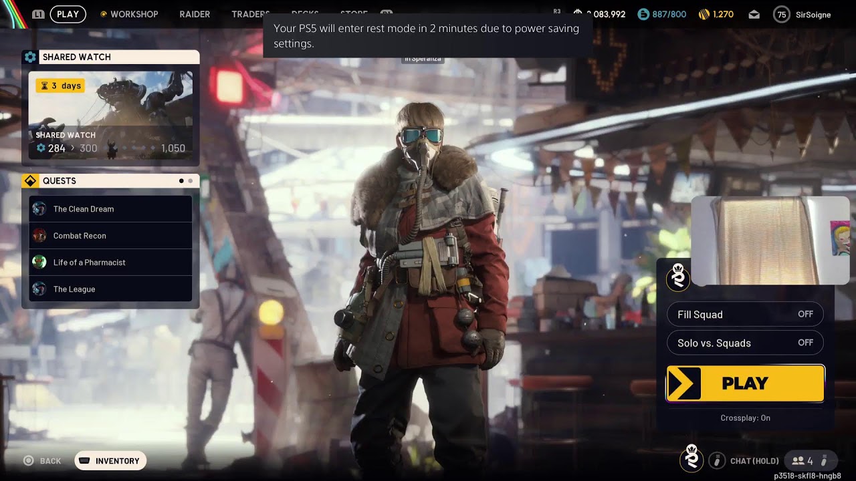Open the Combat Recon quest
The image size is (856, 481).
tap(110, 236)
